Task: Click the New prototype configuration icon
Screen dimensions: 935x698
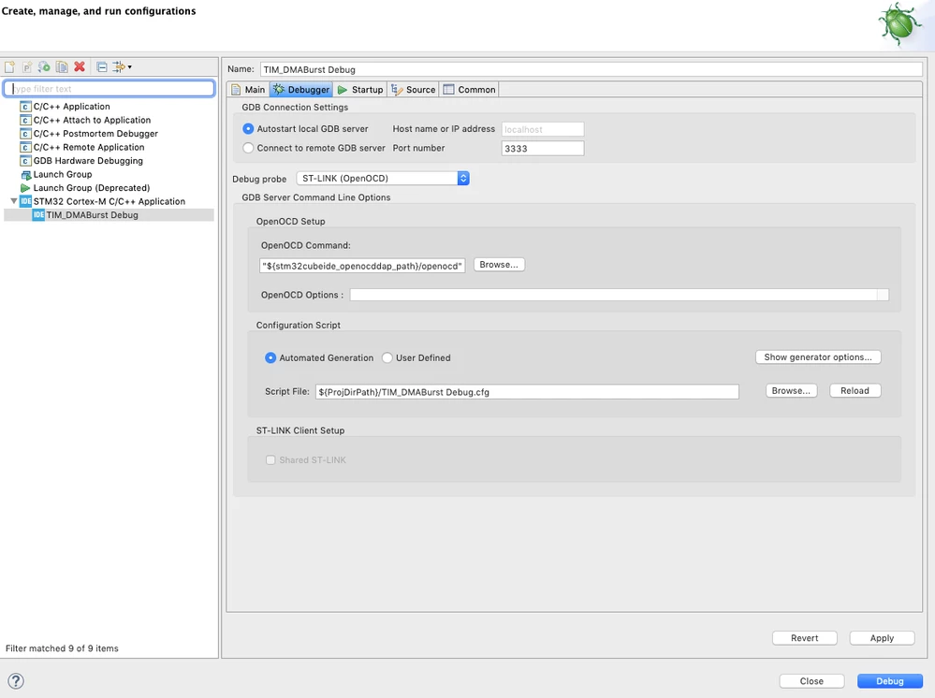Action: (27, 66)
